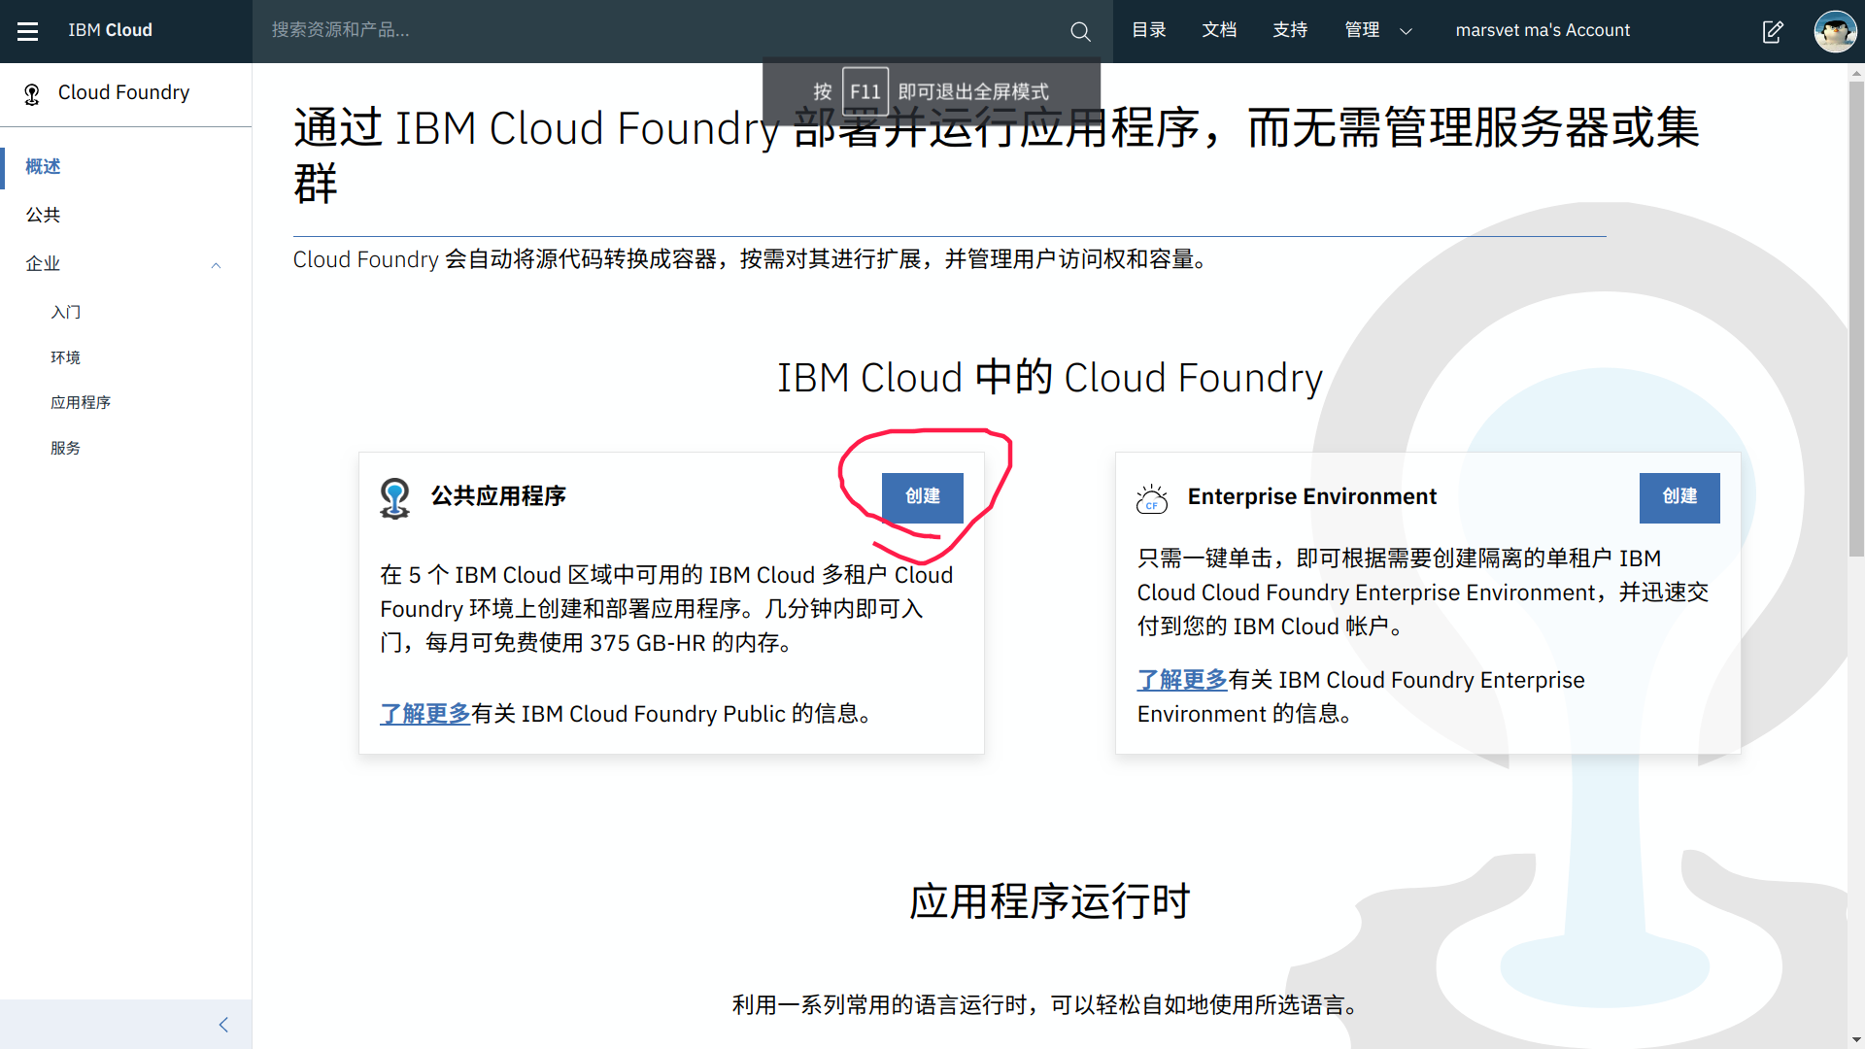Open the 文档 docs link
The width and height of the screenshot is (1865, 1049).
click(x=1219, y=31)
